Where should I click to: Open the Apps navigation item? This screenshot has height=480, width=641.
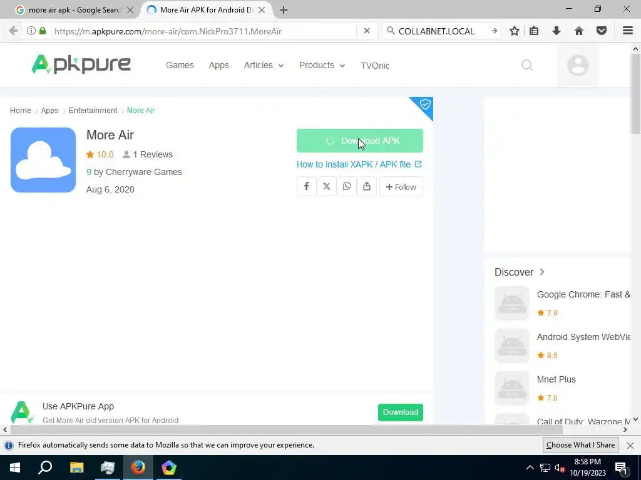218,65
